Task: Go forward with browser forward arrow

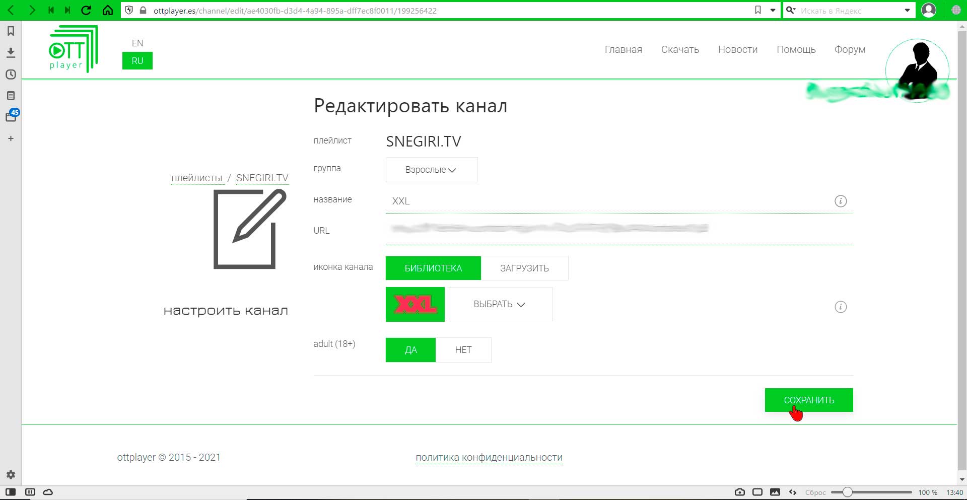Action: pyautogui.click(x=31, y=10)
